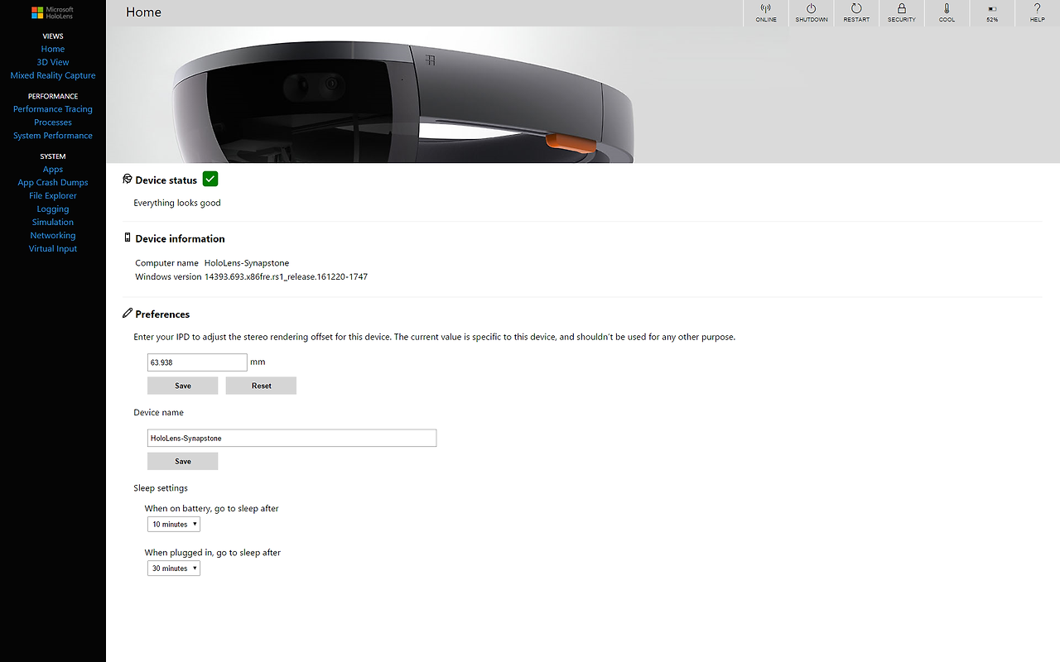This screenshot has height=662, width=1060.
Task: Open 3D View from sidebar
Action: point(53,62)
